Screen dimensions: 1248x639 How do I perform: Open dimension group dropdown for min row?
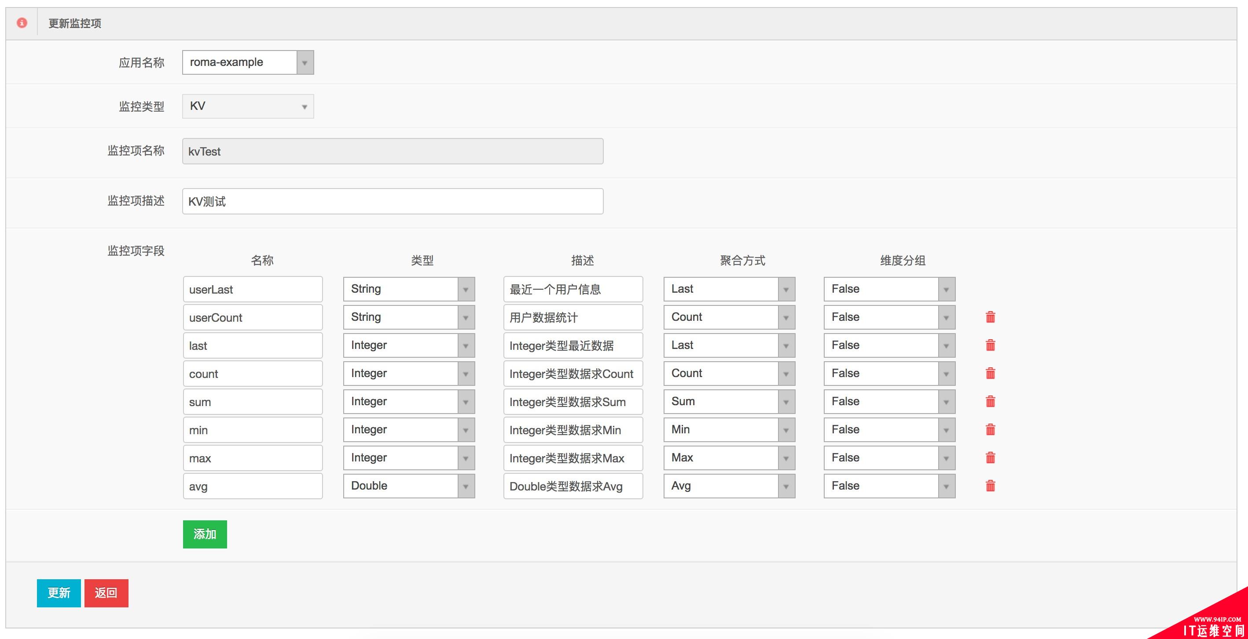(x=889, y=429)
